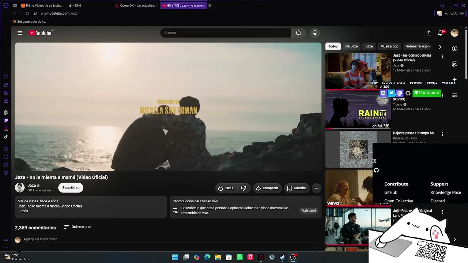Reload the YouTube page

tap(27, 14)
